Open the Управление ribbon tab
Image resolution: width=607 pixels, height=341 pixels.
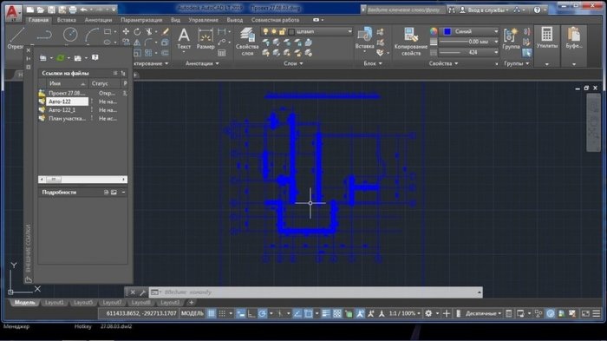(x=203, y=20)
